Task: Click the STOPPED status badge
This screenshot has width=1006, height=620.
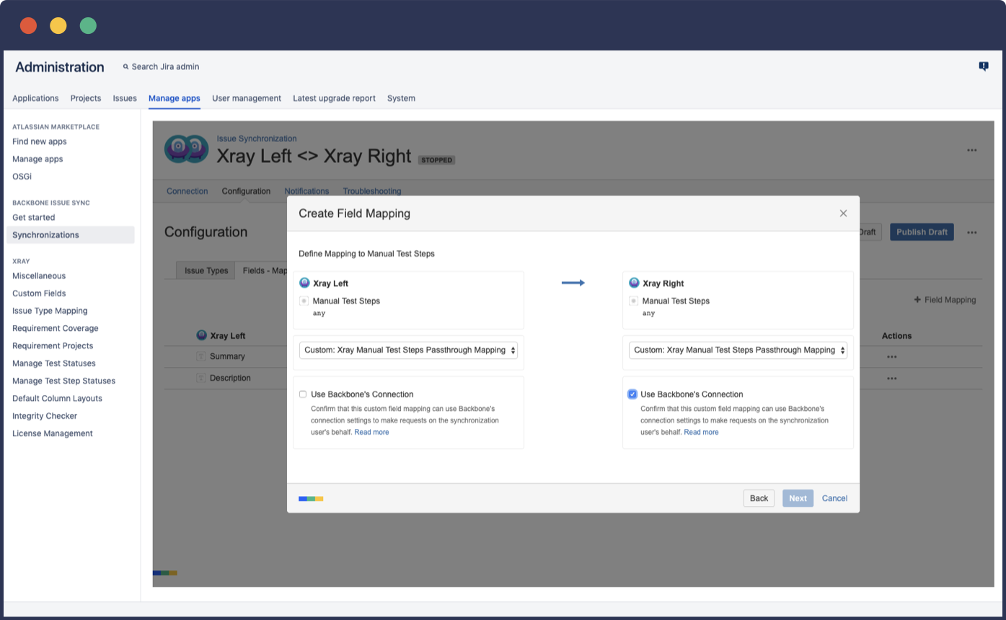Action: tap(437, 160)
